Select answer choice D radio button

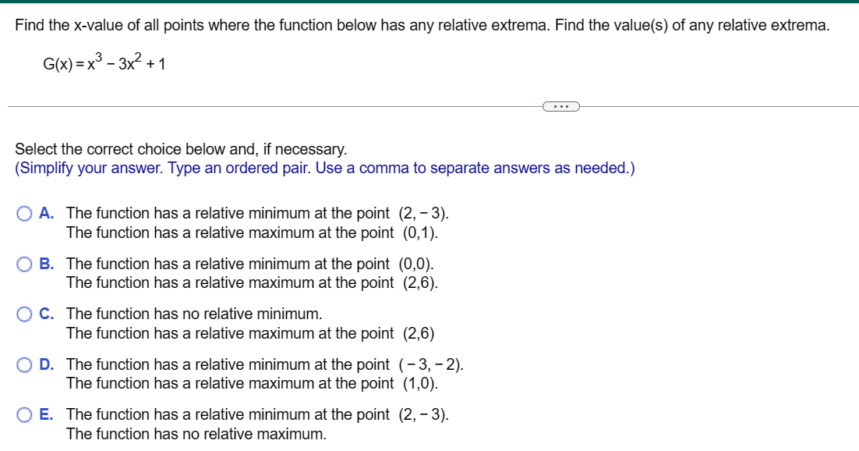pos(23,364)
